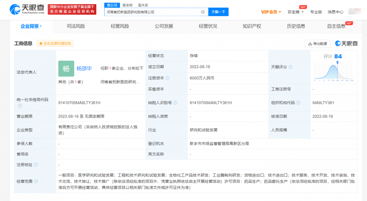Click the 6000万人民币 registered capital value
The image size is (367, 201).
202,78
